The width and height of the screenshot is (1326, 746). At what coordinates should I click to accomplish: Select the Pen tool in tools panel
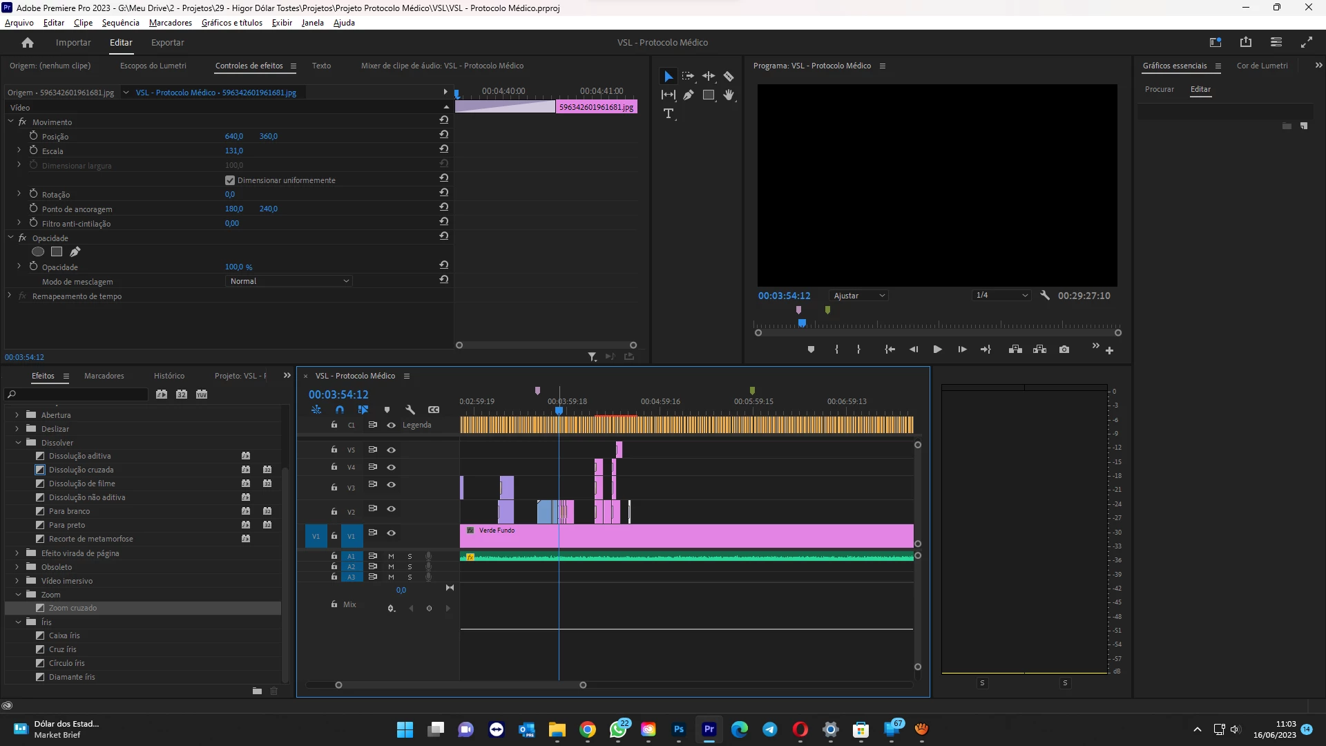689,95
